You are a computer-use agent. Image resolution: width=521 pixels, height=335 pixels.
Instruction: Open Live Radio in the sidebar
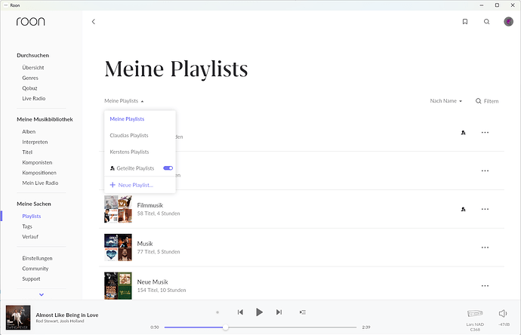pos(34,98)
